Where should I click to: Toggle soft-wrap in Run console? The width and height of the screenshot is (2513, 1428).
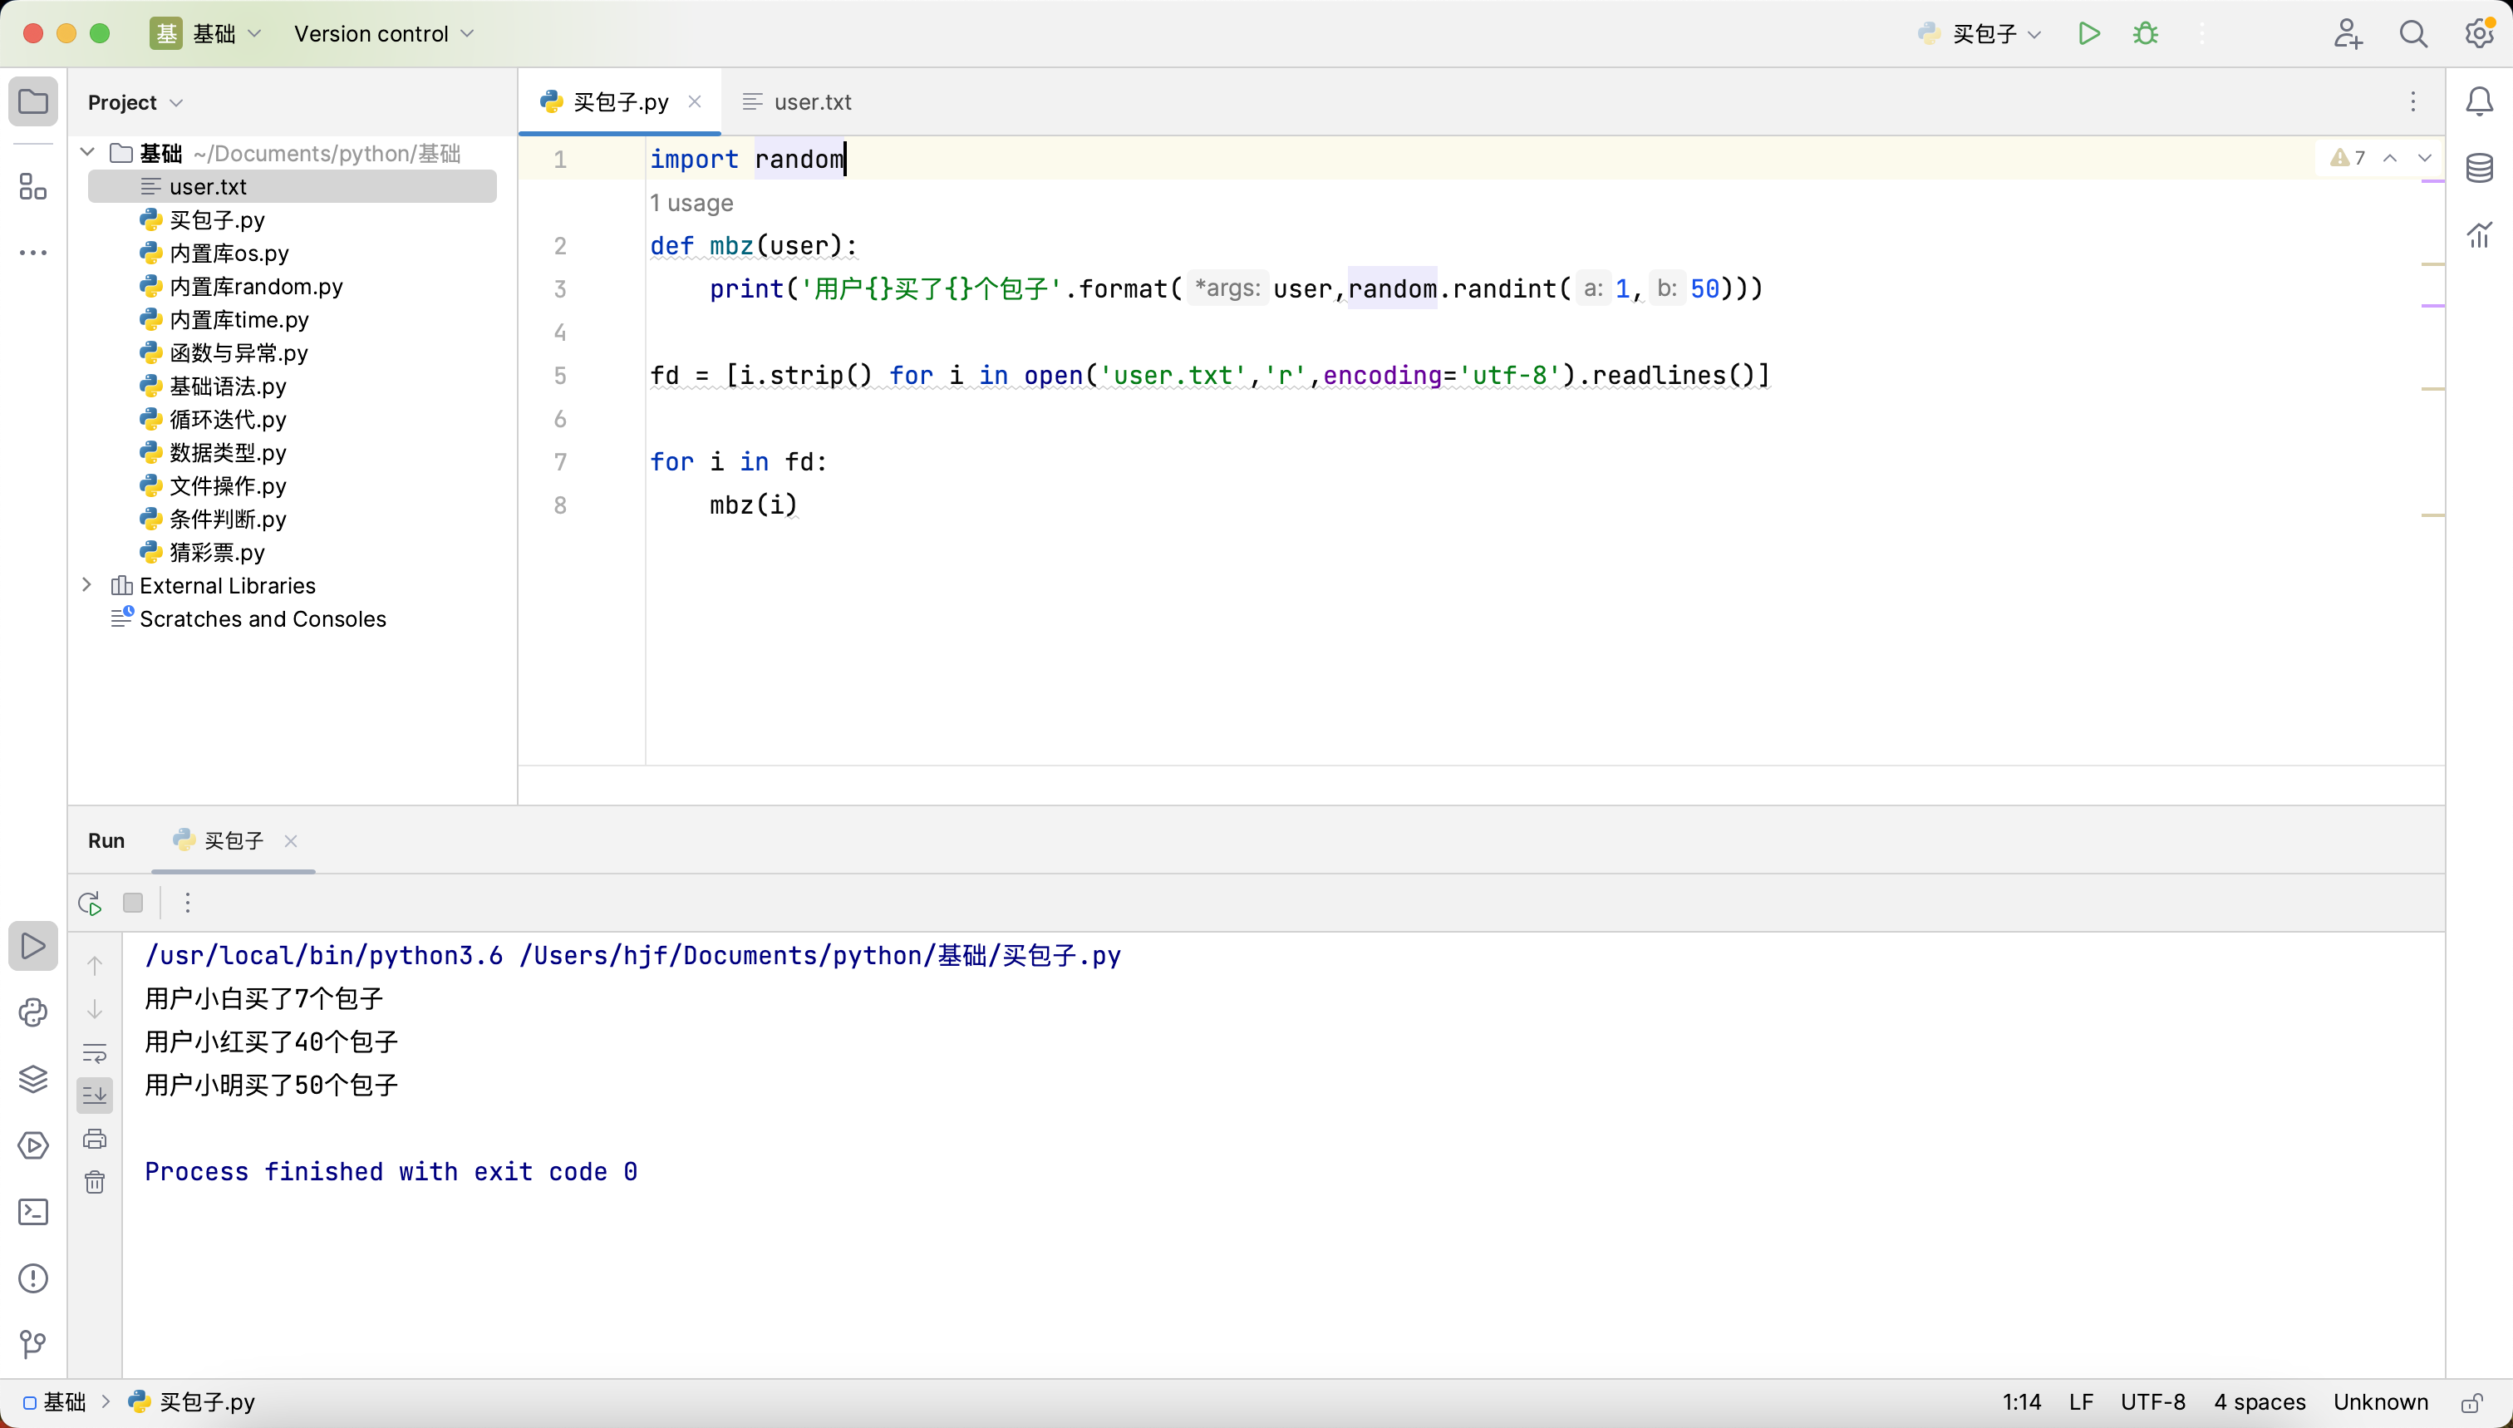pyautogui.click(x=95, y=1053)
